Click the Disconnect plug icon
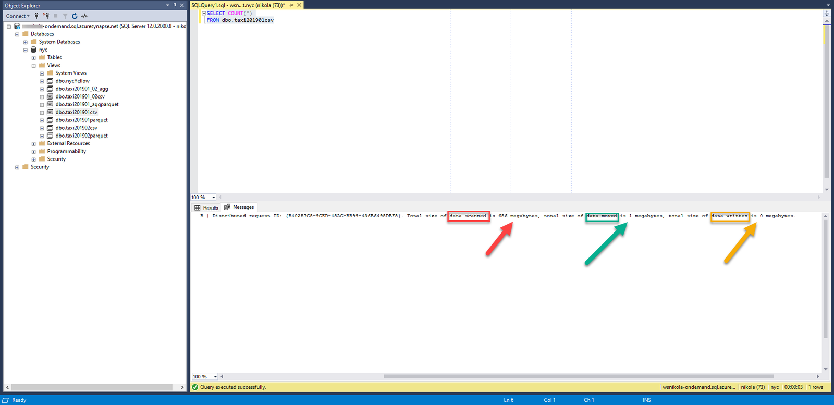Image resolution: width=834 pixels, height=405 pixels. click(x=46, y=16)
